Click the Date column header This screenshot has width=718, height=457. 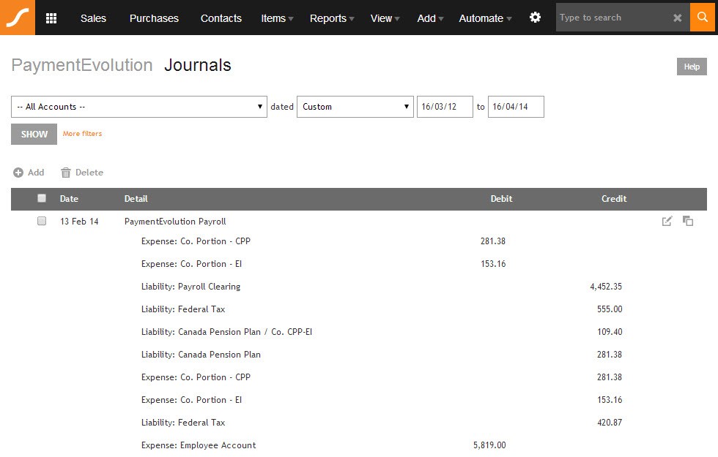coord(69,199)
